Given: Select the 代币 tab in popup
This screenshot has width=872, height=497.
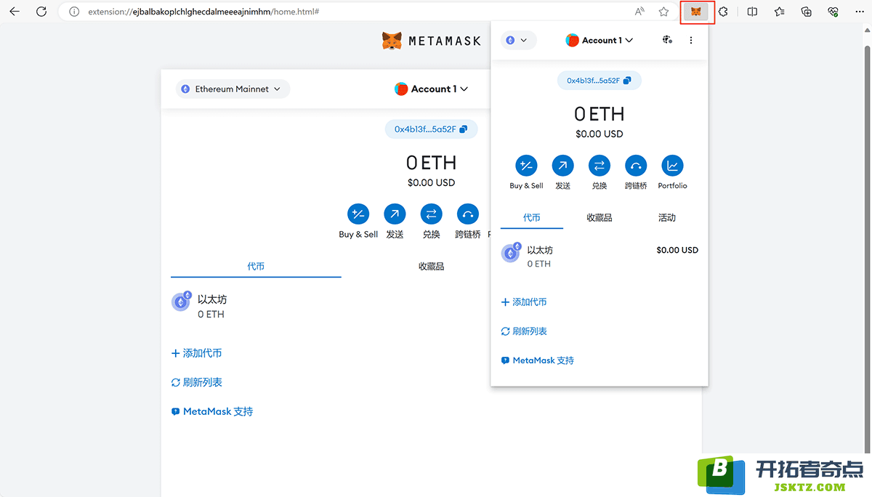Looking at the screenshot, I should click(532, 218).
